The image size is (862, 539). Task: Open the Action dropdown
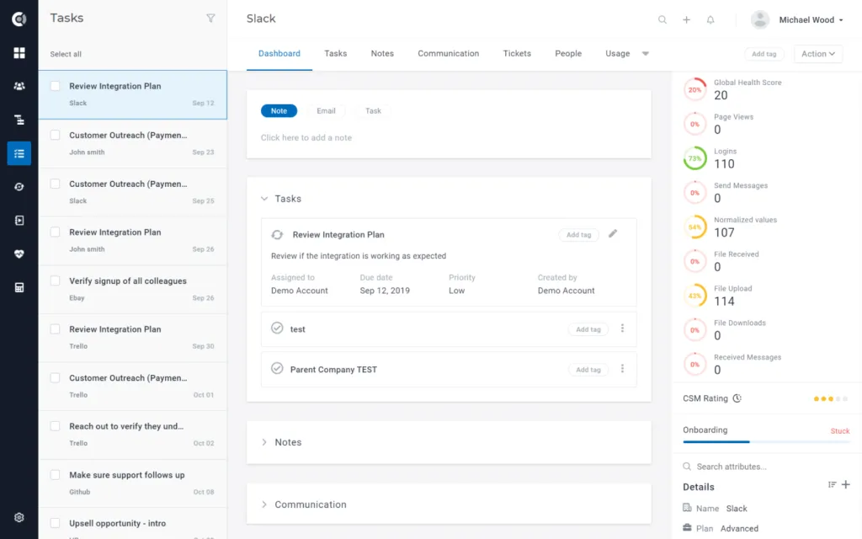(x=818, y=54)
